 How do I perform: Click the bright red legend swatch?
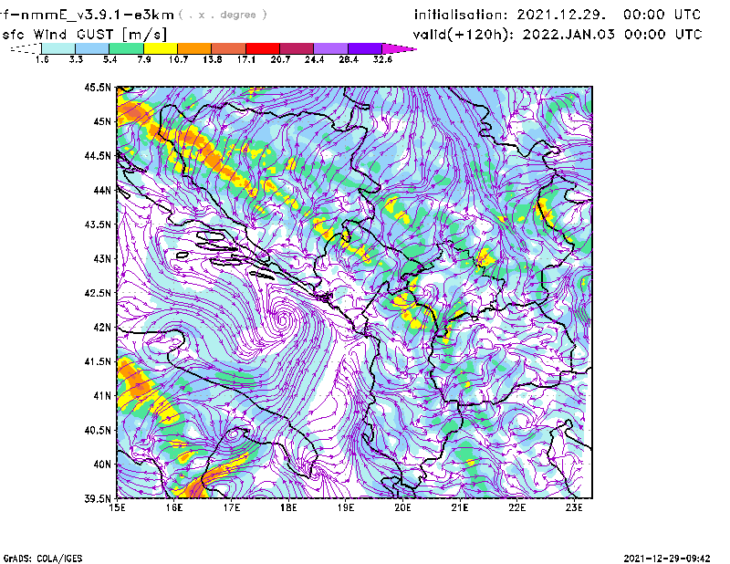coord(263,48)
